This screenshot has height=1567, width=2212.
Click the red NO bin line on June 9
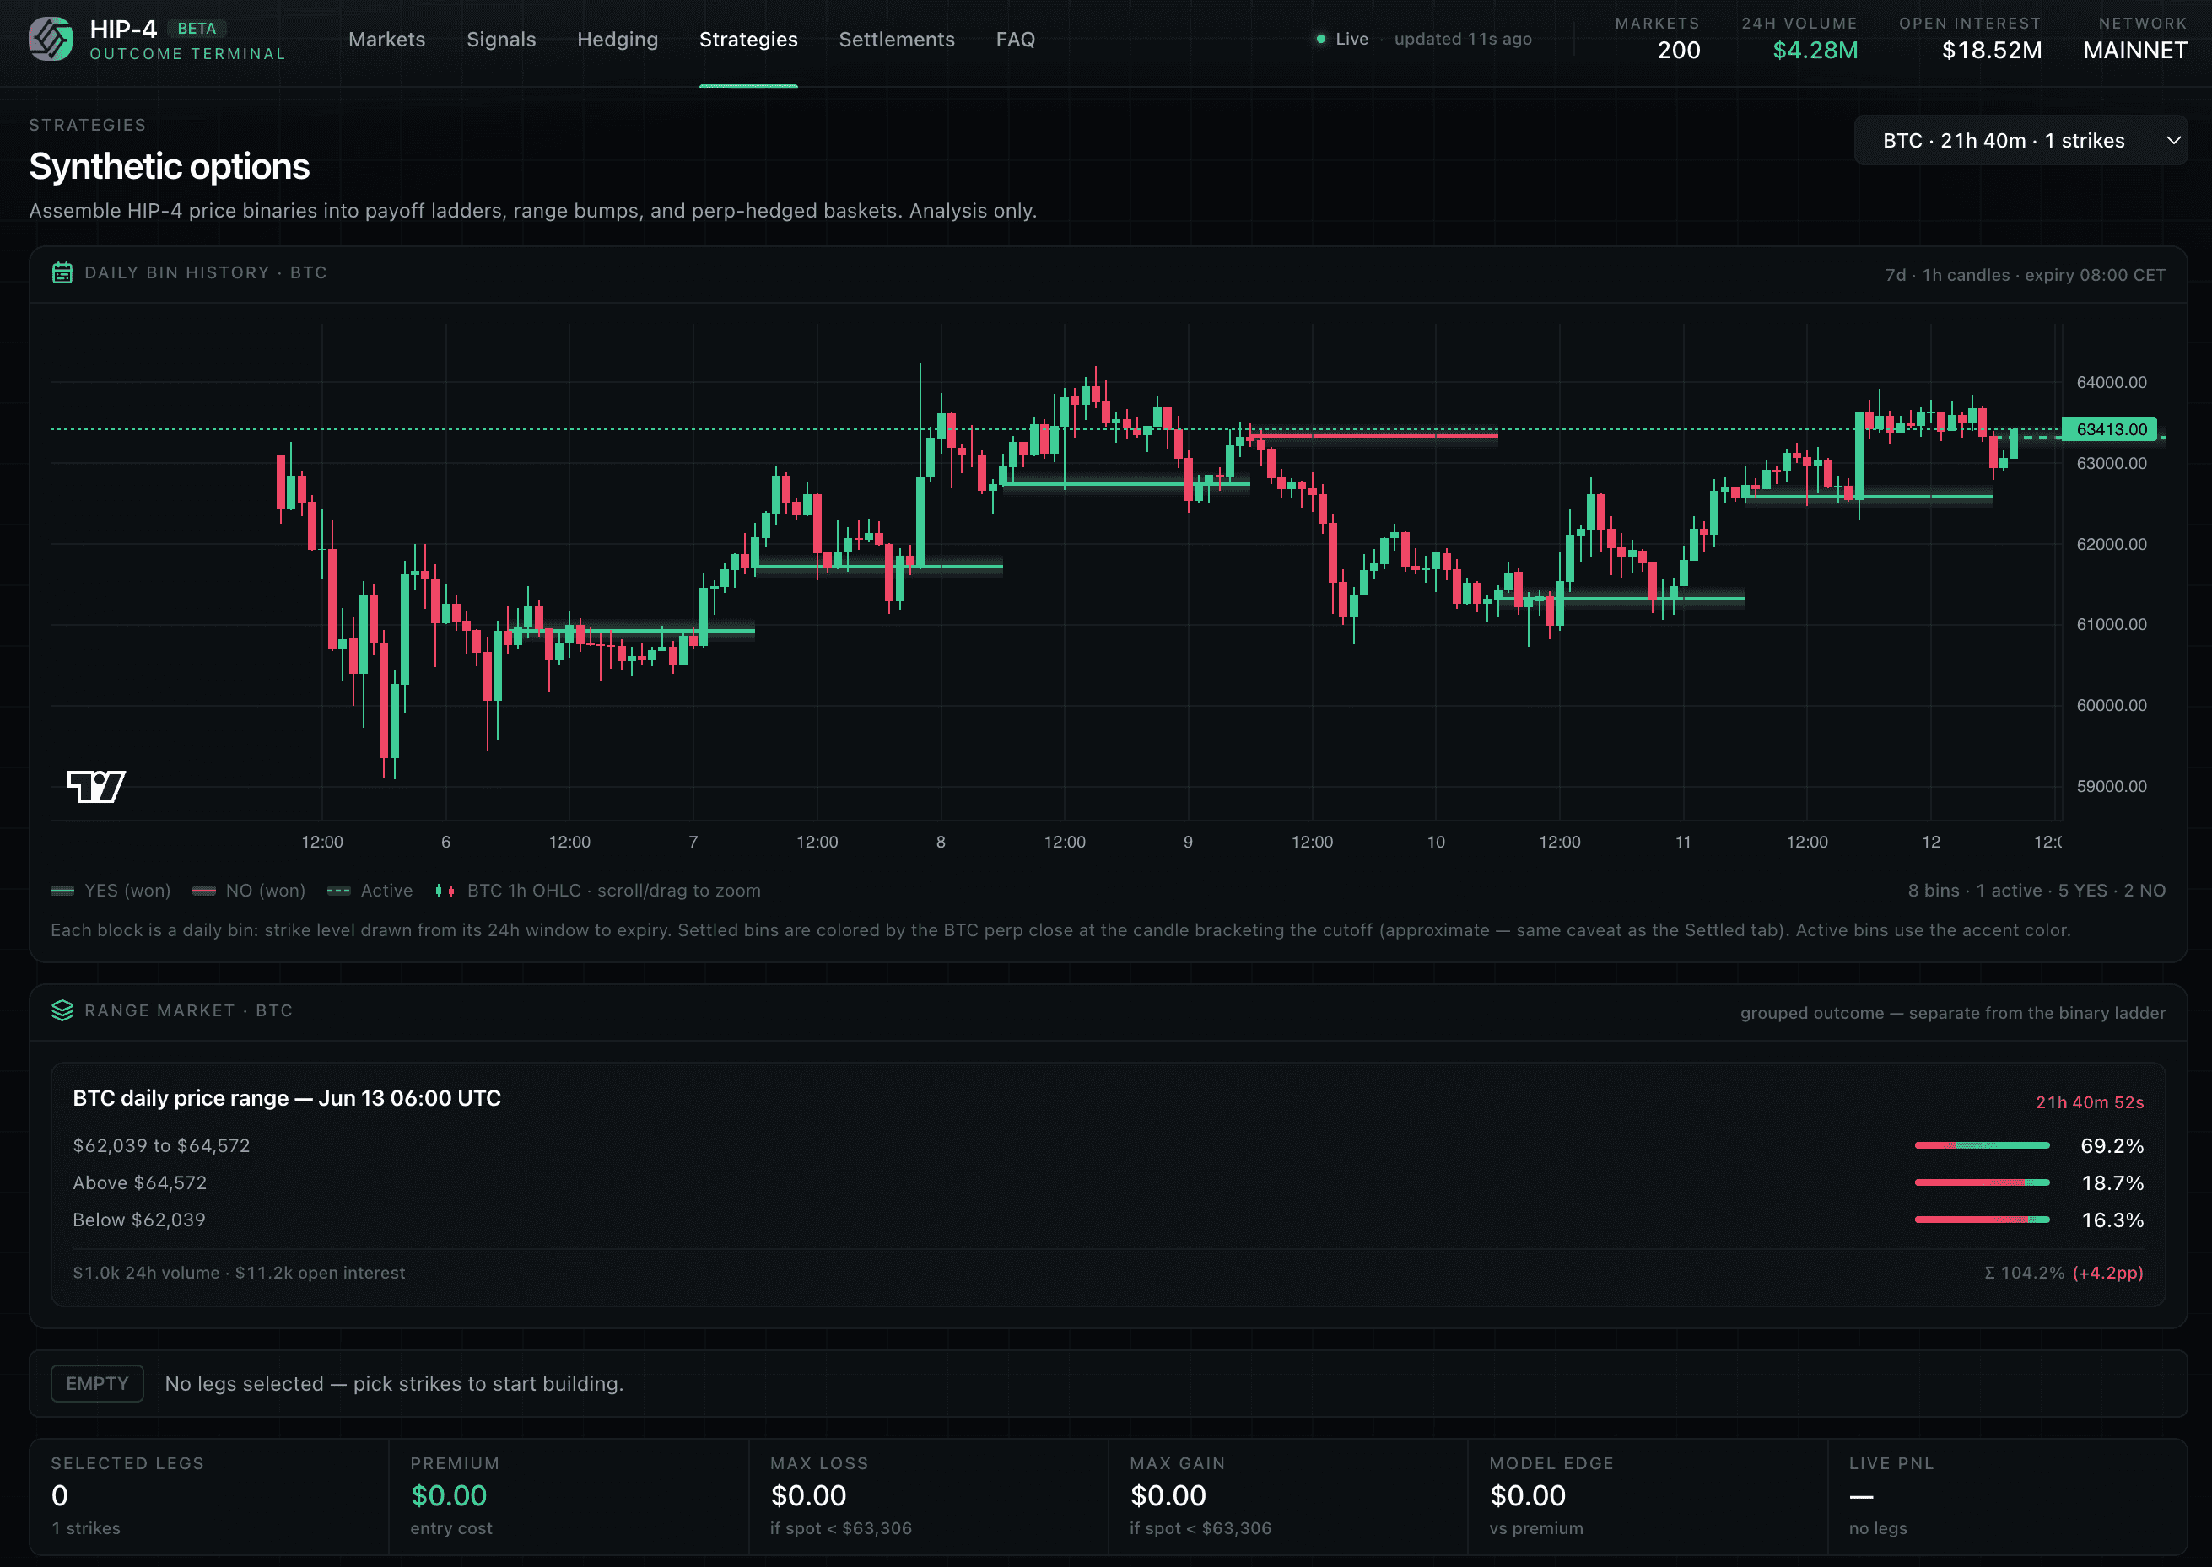(1375, 436)
